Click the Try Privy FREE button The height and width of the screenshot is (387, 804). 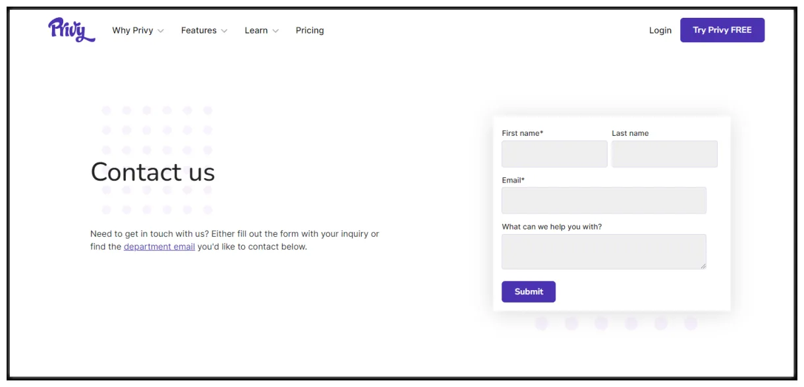(x=722, y=30)
